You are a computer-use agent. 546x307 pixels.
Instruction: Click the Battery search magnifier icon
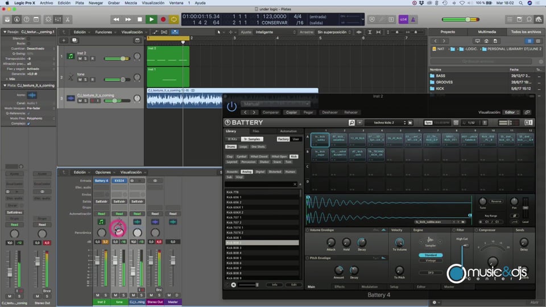click(x=351, y=123)
